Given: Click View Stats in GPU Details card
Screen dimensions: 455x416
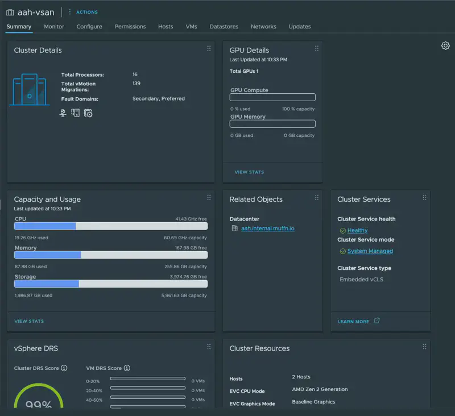Looking at the screenshot, I should click(249, 172).
